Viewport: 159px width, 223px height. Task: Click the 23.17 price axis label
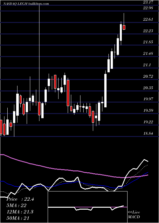(148, 2)
